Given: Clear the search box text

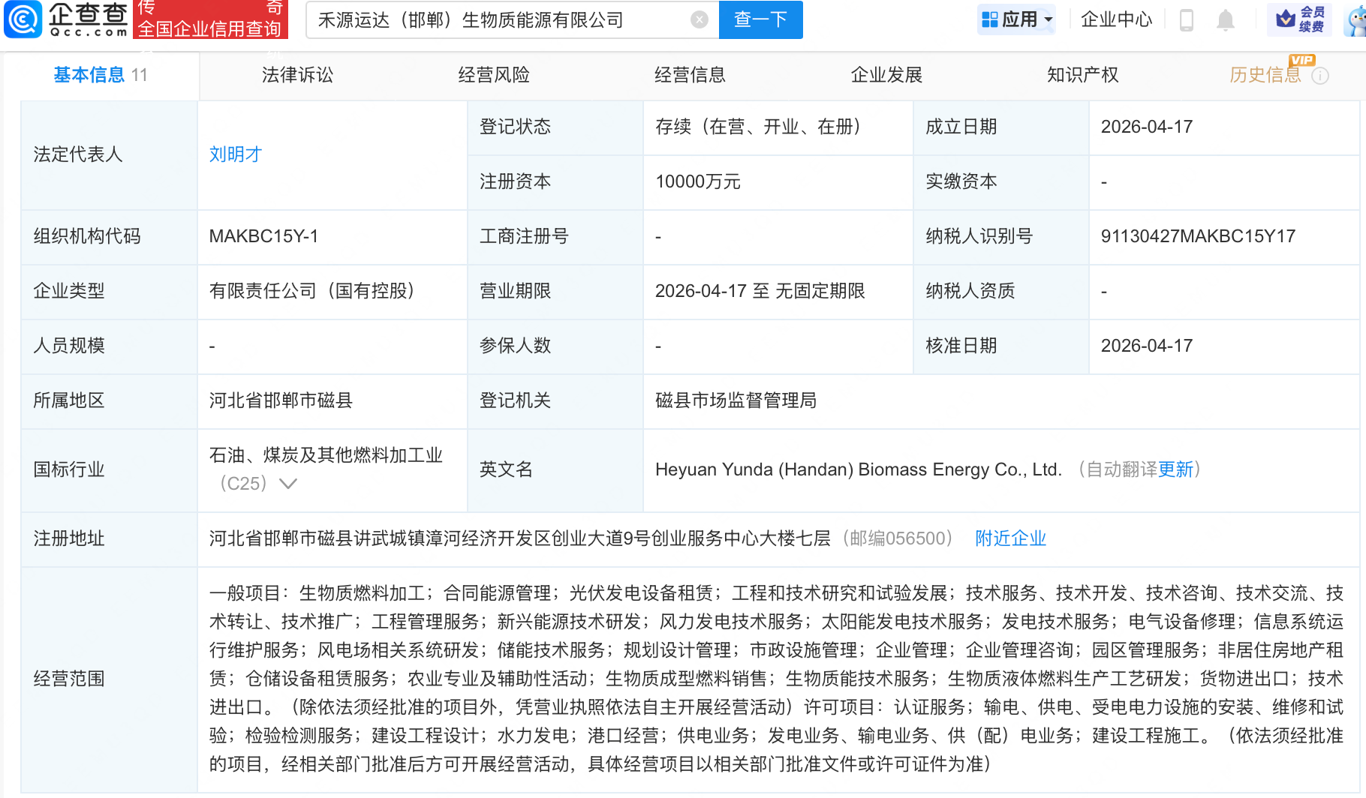Looking at the screenshot, I should [x=699, y=19].
